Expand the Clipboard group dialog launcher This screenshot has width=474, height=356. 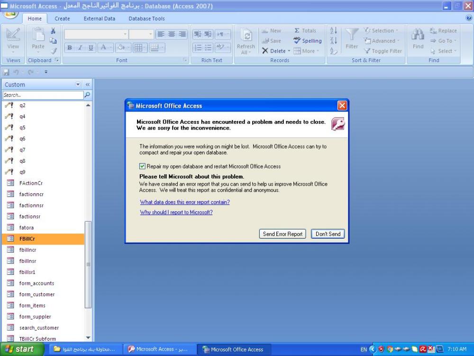point(57,60)
